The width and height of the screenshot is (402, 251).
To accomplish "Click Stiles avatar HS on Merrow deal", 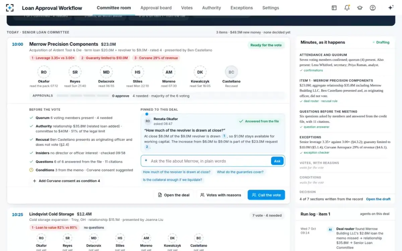I will pos(138,72).
